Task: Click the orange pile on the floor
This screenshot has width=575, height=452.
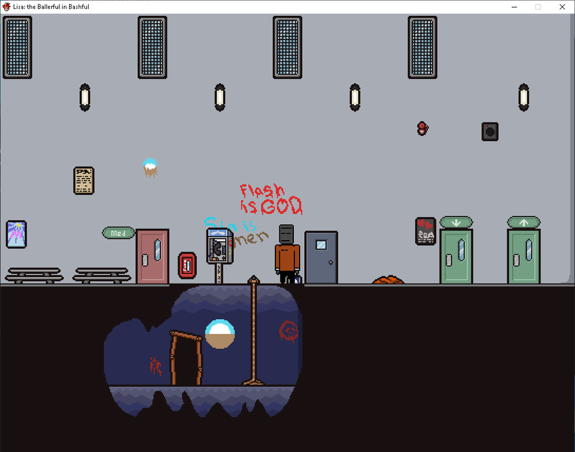Action: click(388, 280)
